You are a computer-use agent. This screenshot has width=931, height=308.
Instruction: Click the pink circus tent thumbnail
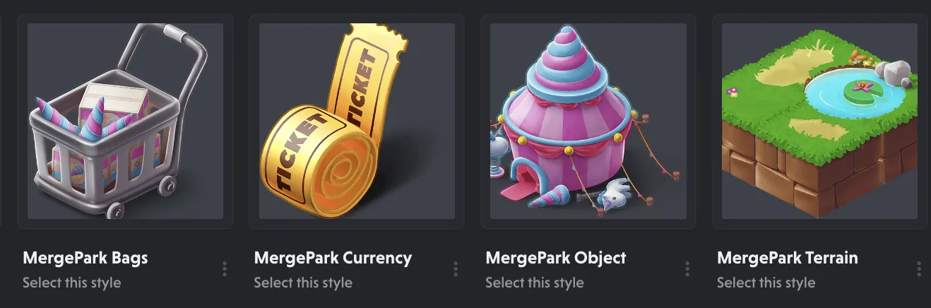click(588, 121)
